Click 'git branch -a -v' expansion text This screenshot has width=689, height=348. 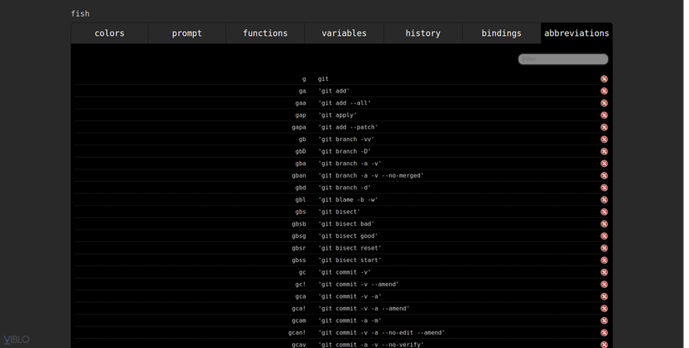(350, 164)
